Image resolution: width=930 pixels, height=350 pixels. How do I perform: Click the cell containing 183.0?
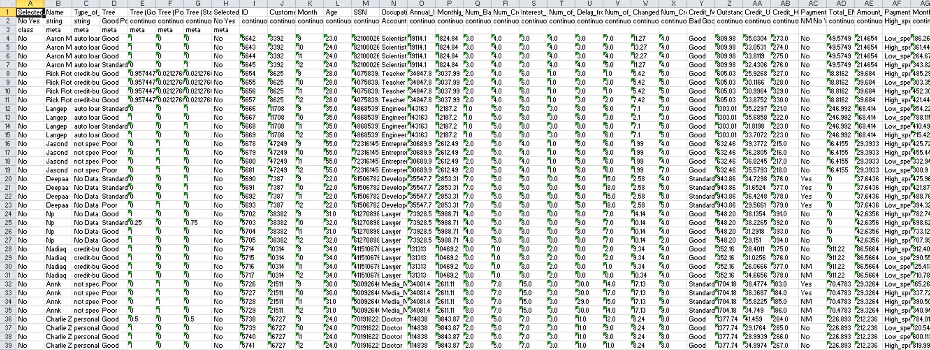tap(784, 284)
